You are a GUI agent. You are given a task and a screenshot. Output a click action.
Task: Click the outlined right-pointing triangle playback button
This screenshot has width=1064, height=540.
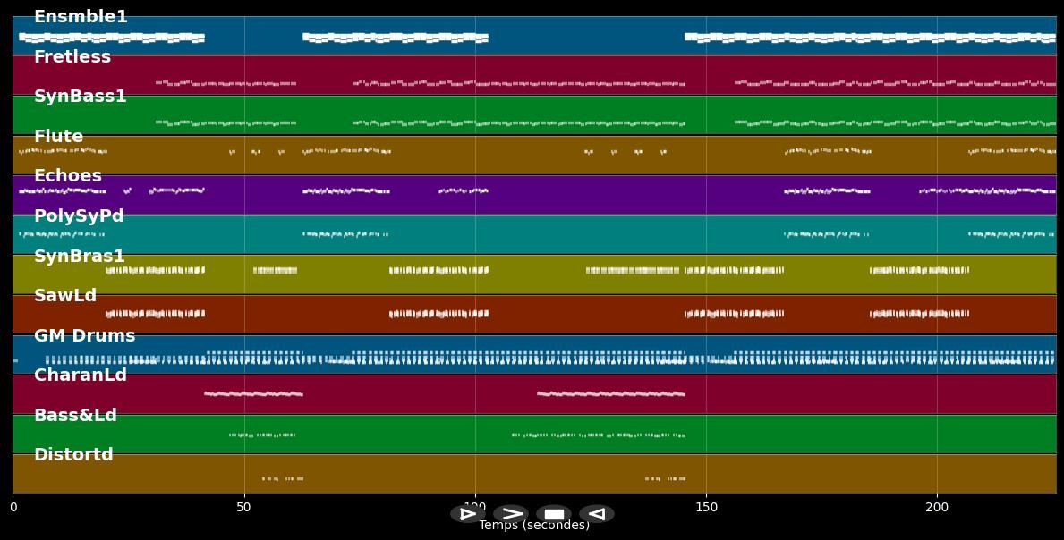click(467, 514)
